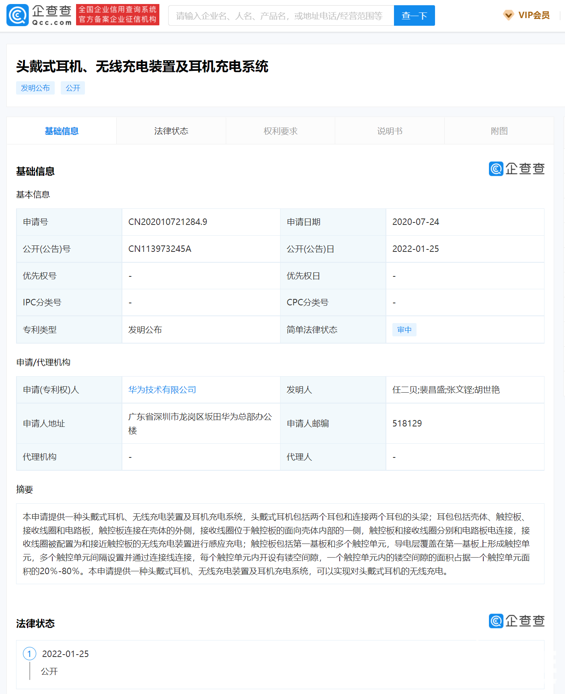Click the red 全国企业信用查询系统 banner
565x694 pixels.
click(118, 15)
